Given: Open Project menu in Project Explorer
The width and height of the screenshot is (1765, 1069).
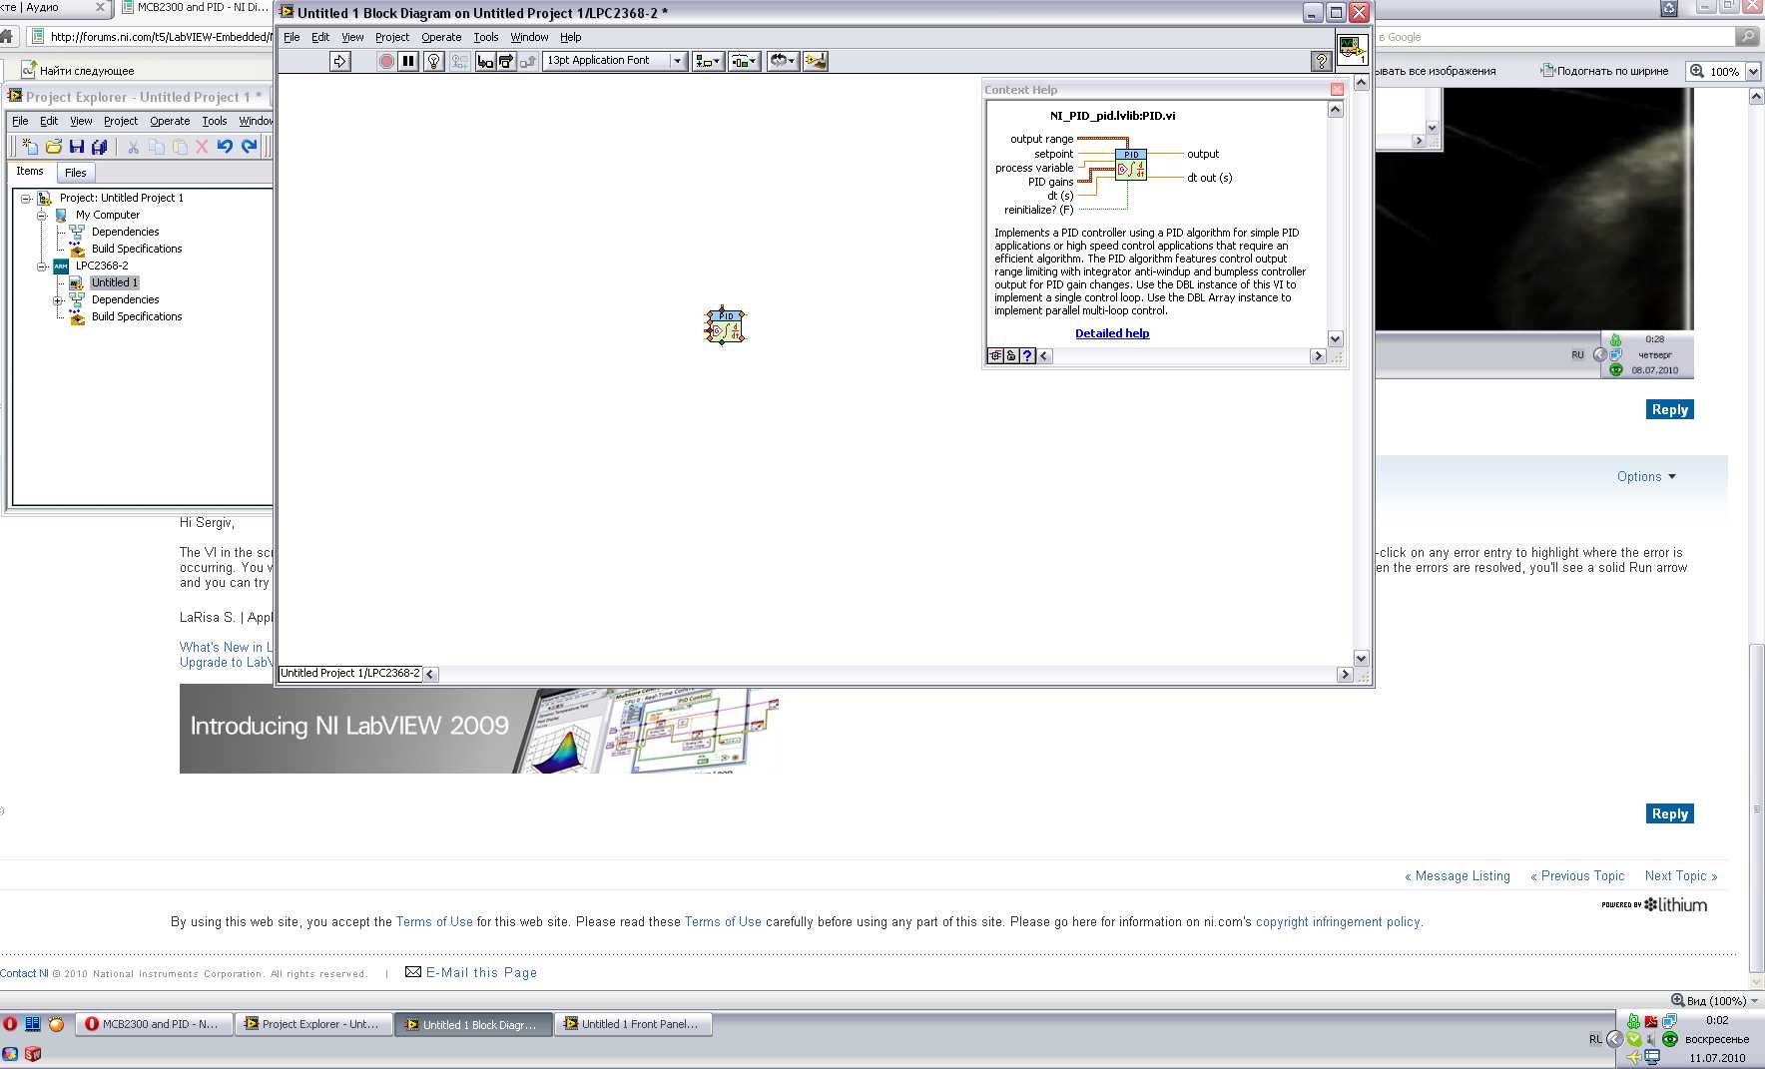Looking at the screenshot, I should 121,121.
